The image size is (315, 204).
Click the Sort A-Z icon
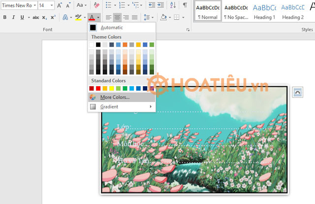(173, 5)
